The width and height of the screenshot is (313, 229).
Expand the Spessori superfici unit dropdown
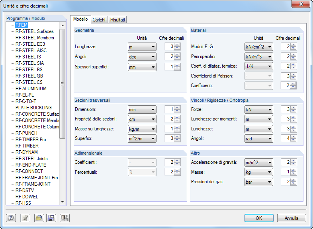(x=142, y=67)
